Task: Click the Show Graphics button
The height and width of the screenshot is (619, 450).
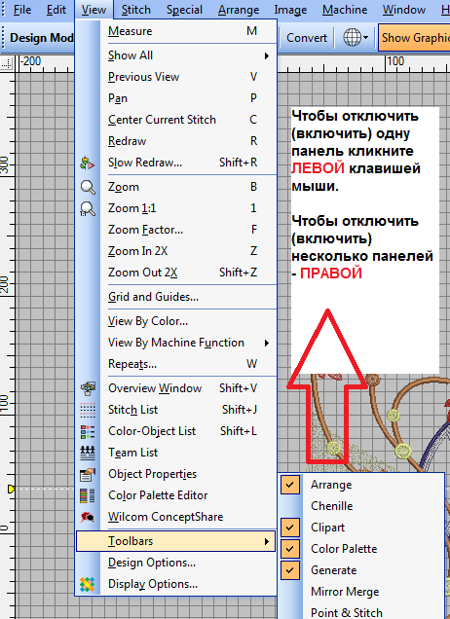Action: click(414, 38)
